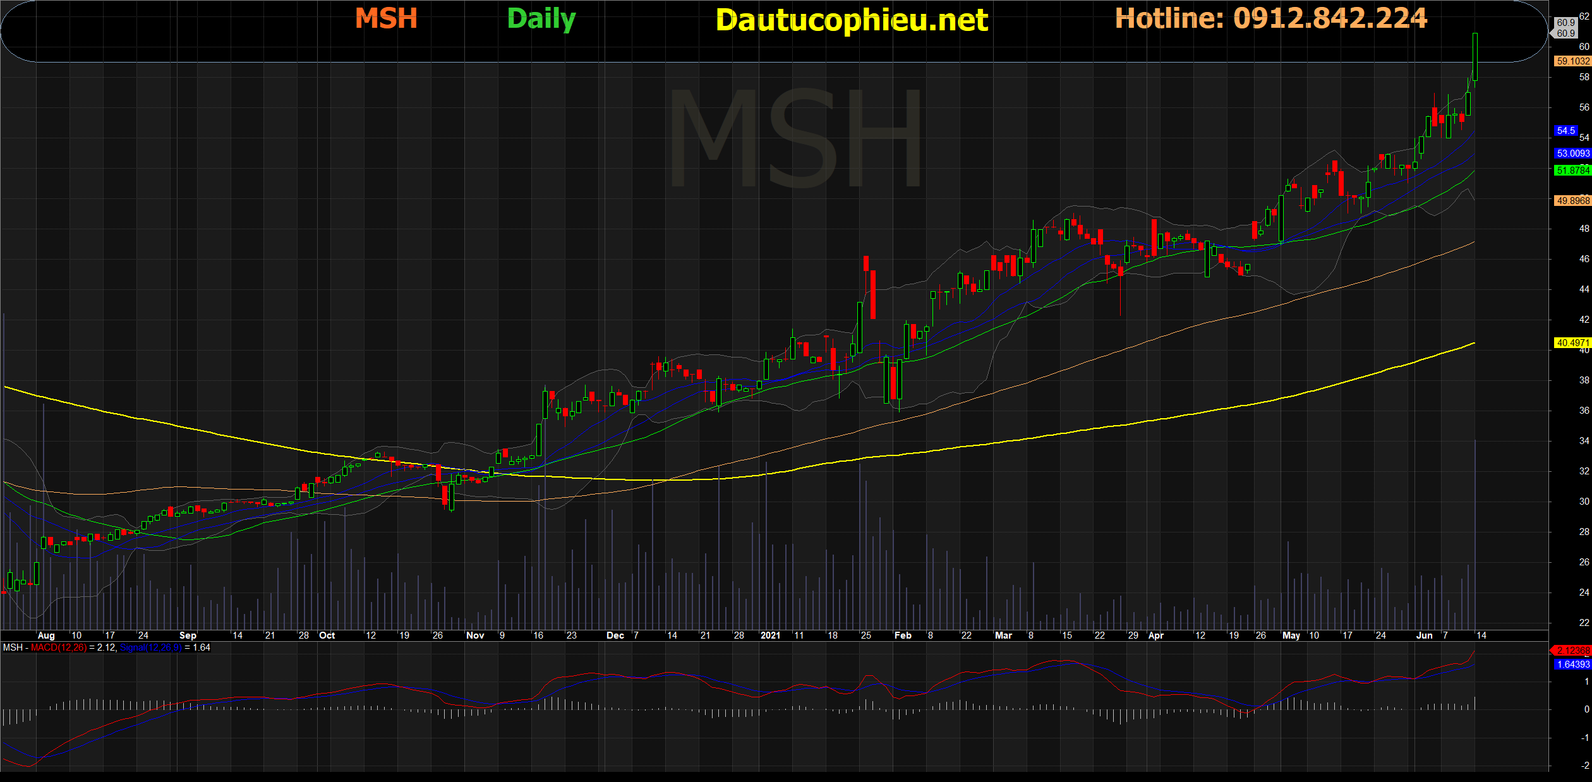Click the red 2.12368 MACD value tag
Screen dimensions: 1592x782
point(1572,651)
